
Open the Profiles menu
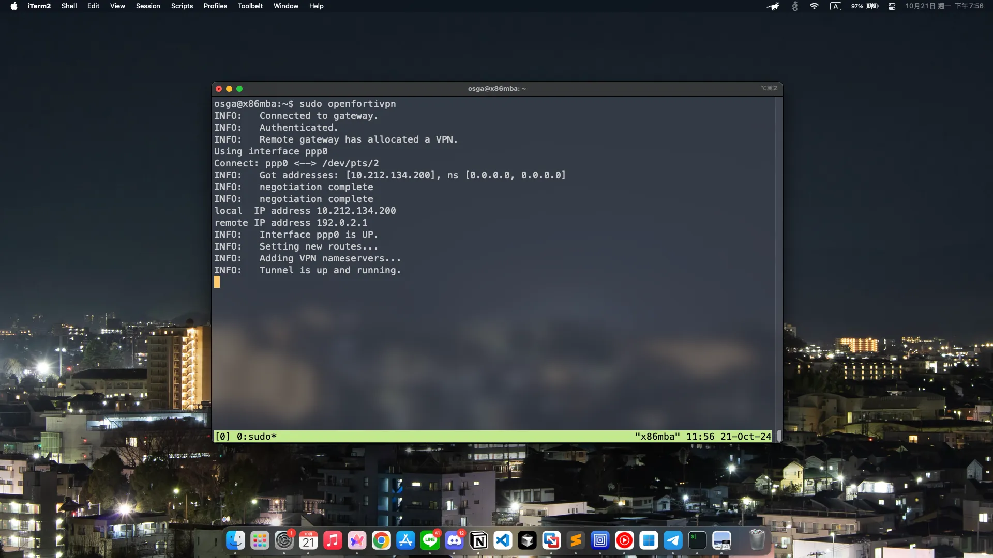(x=215, y=6)
